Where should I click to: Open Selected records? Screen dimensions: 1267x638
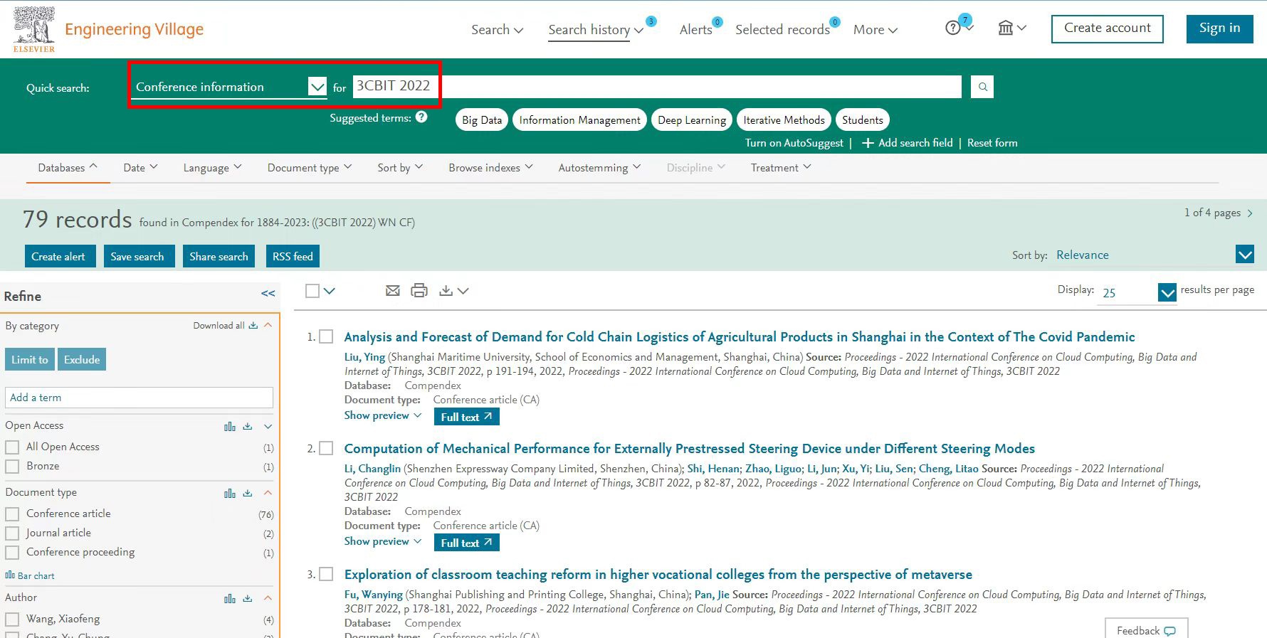782,29
